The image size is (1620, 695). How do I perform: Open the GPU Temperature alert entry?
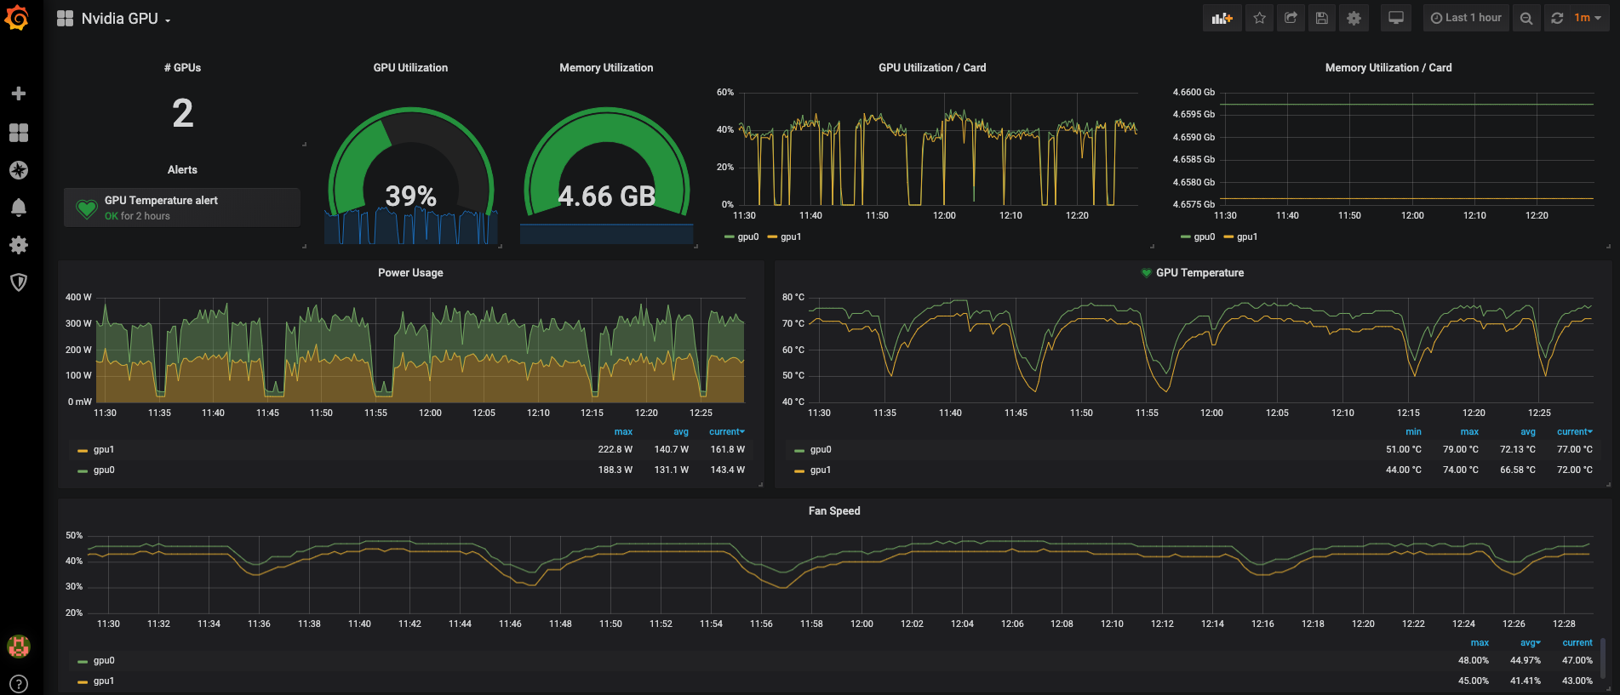pos(182,208)
